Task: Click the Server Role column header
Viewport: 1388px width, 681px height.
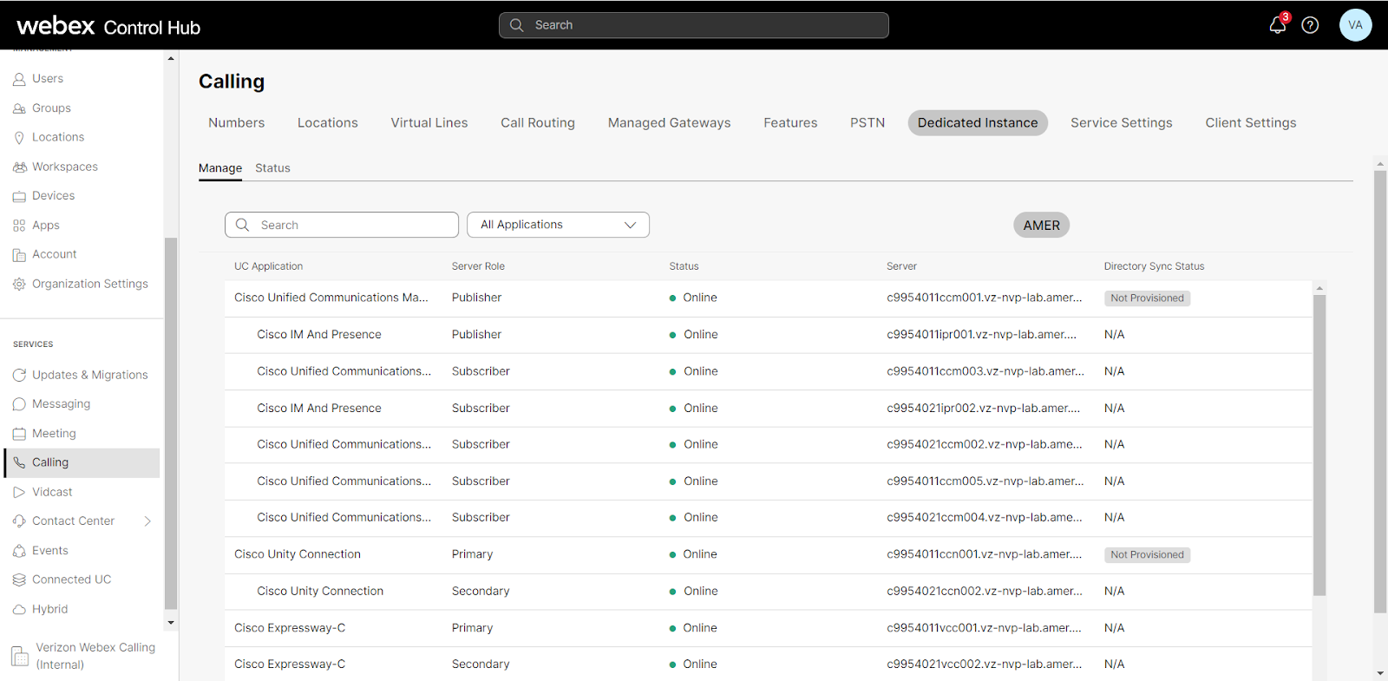Action: click(x=478, y=266)
